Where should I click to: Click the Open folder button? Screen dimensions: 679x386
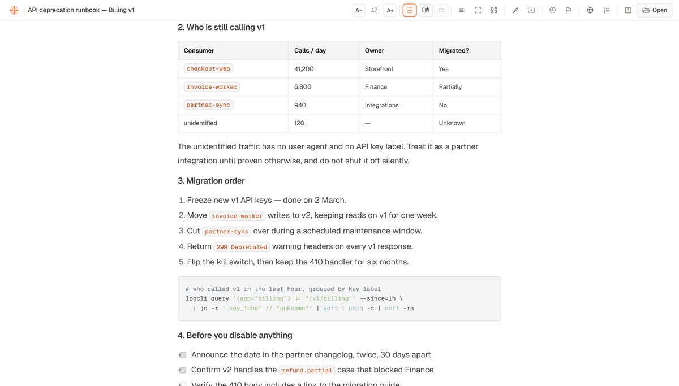(x=655, y=10)
